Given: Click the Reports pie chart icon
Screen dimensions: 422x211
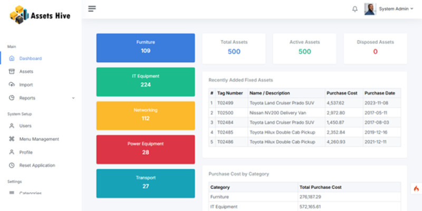Looking at the screenshot, I should pyautogui.click(x=12, y=98).
